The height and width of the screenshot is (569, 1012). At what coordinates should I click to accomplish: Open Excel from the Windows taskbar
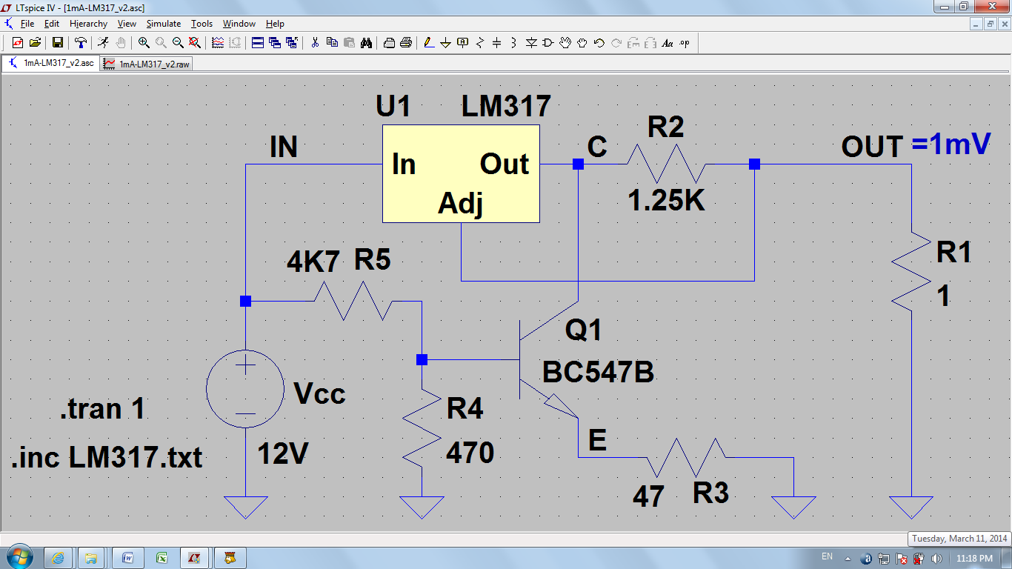tap(160, 557)
